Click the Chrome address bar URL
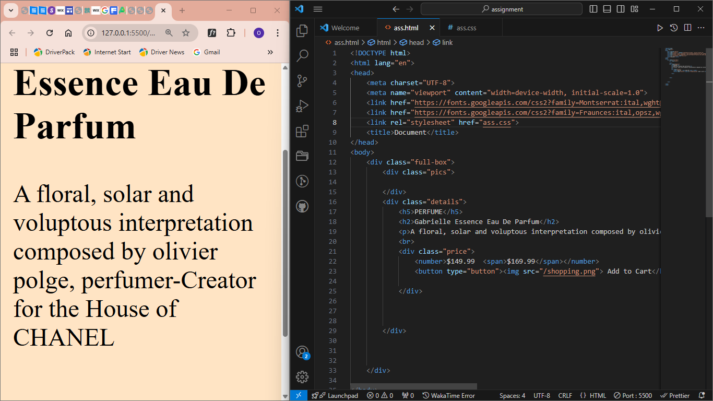This screenshot has height=401, width=713. [128, 33]
